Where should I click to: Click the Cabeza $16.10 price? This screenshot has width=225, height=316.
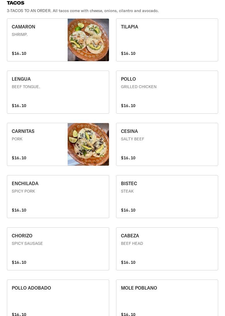pyautogui.click(x=128, y=262)
